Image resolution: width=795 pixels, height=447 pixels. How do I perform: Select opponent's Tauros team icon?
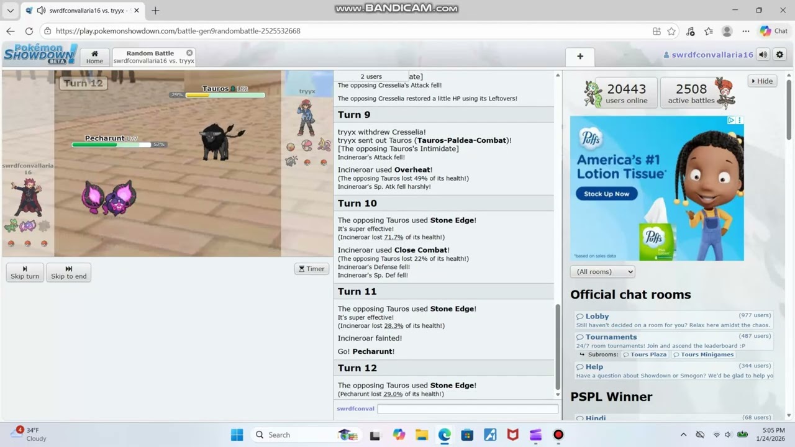pyautogui.click(x=291, y=161)
